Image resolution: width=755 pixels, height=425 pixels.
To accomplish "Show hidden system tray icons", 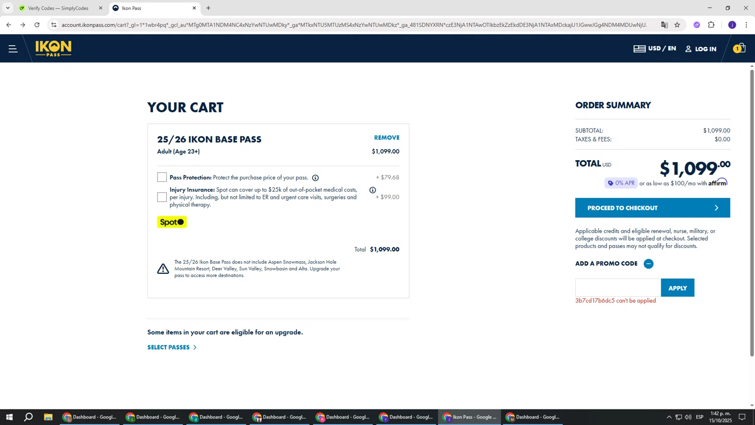I will pyautogui.click(x=669, y=417).
